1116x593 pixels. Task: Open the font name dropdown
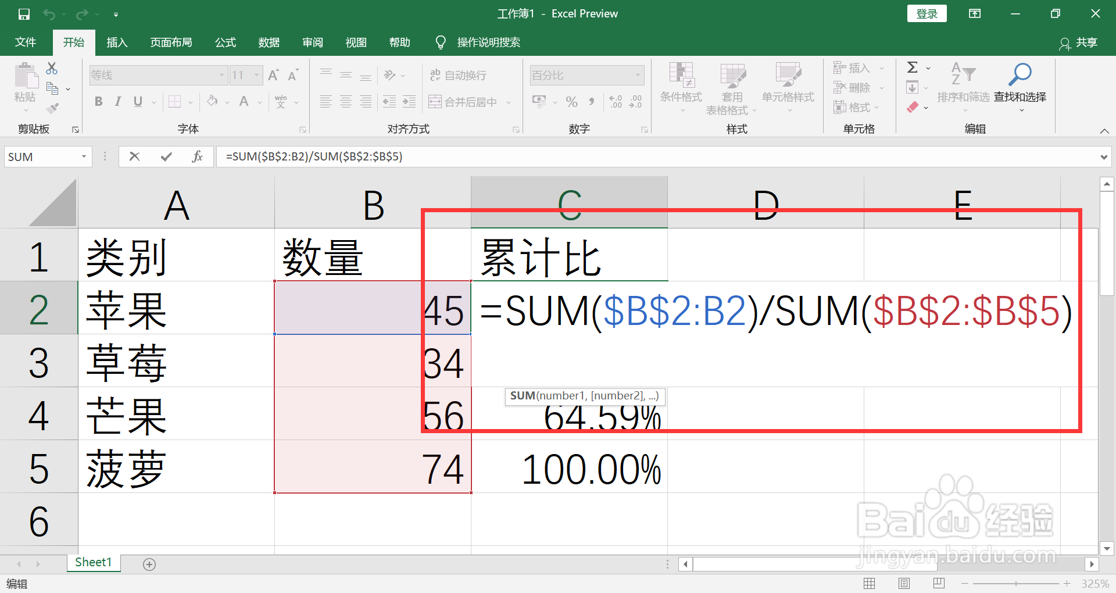click(x=221, y=75)
